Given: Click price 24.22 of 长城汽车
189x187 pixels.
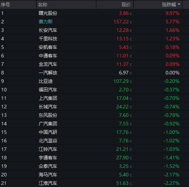Looking at the screenshot, I should point(123,107).
